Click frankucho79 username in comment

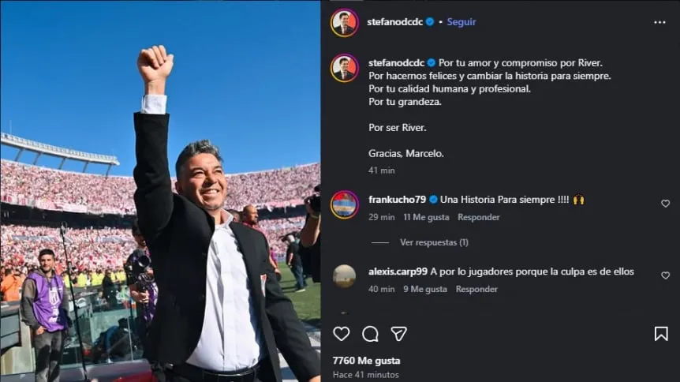coord(396,200)
